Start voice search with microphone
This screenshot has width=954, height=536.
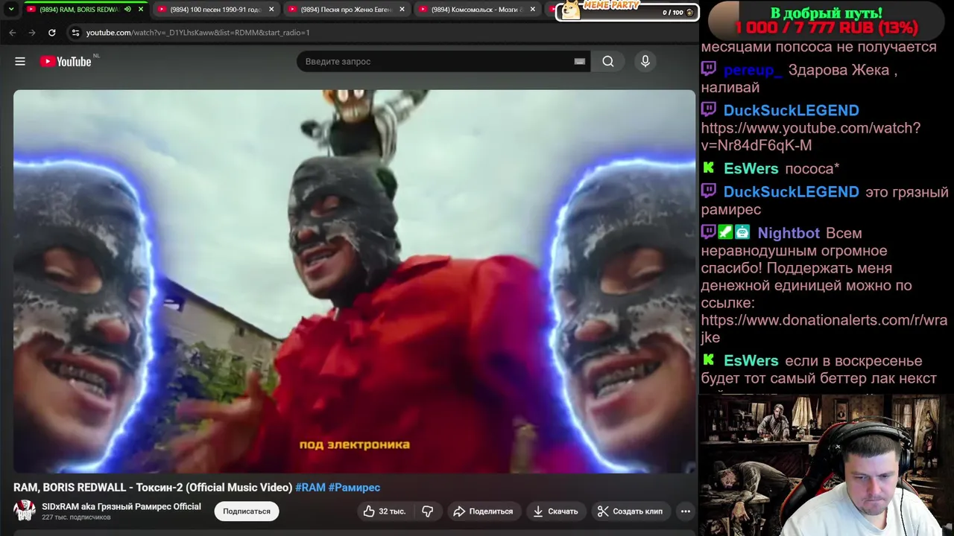[645, 61]
